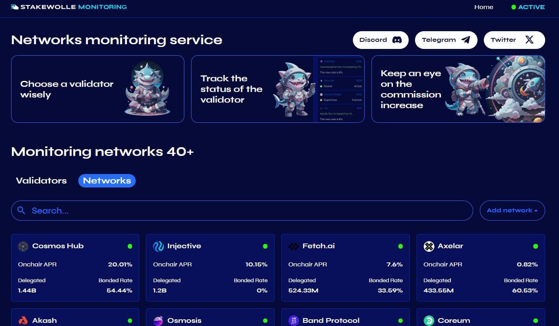Select the Networks tab
Image resolution: width=559 pixels, height=326 pixels.
107,181
